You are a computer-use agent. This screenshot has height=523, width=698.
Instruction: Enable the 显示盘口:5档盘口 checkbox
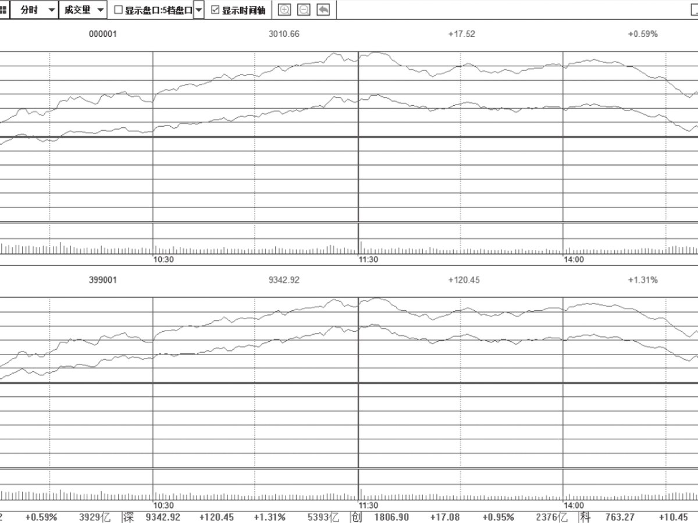click(118, 10)
